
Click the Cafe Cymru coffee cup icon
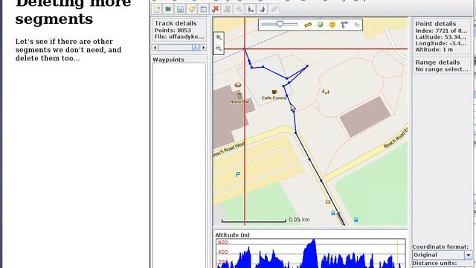(x=274, y=92)
